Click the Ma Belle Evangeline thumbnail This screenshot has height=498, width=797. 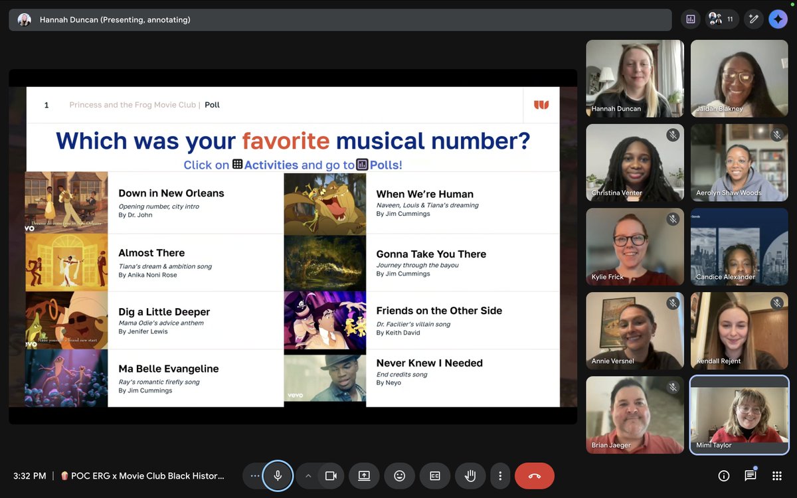[x=66, y=378]
